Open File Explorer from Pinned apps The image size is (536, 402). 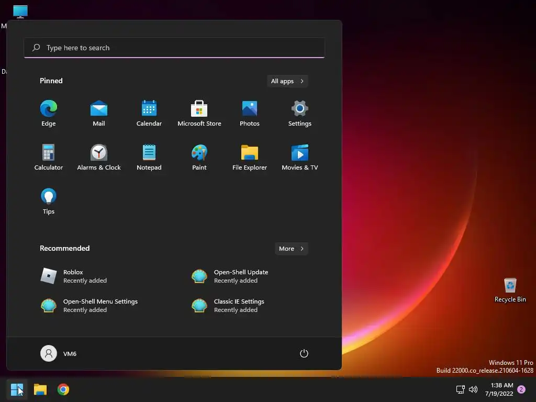(x=250, y=157)
